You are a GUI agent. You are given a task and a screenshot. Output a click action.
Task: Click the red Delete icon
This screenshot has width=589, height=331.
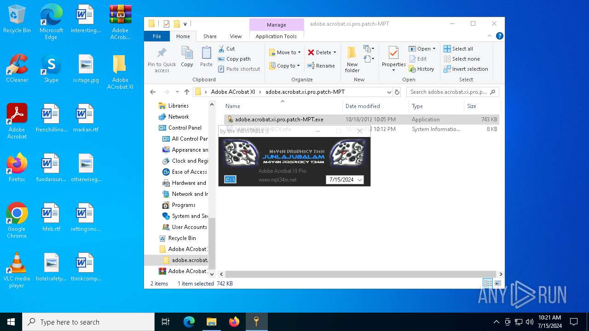tap(311, 52)
